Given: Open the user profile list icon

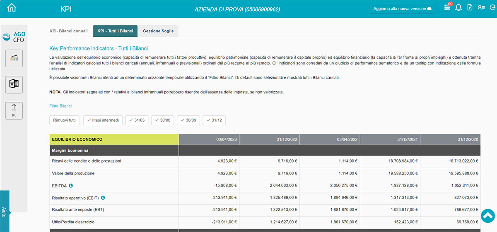Looking at the screenshot, I should [x=481, y=8].
